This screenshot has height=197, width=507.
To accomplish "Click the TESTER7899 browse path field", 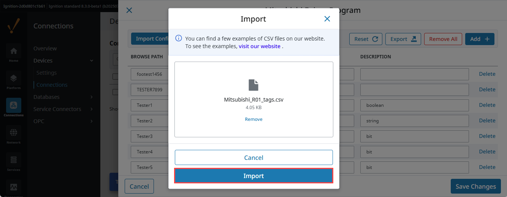I will [150, 90].
